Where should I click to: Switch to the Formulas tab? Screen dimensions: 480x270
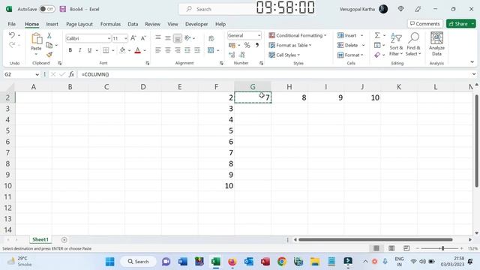click(x=110, y=24)
